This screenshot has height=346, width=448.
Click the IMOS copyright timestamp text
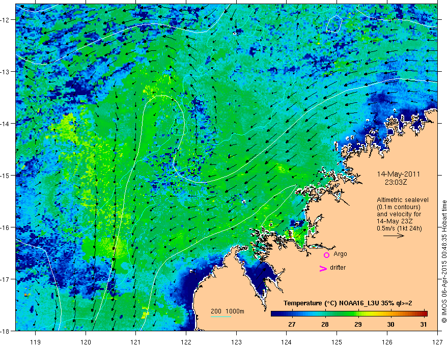click(444, 261)
